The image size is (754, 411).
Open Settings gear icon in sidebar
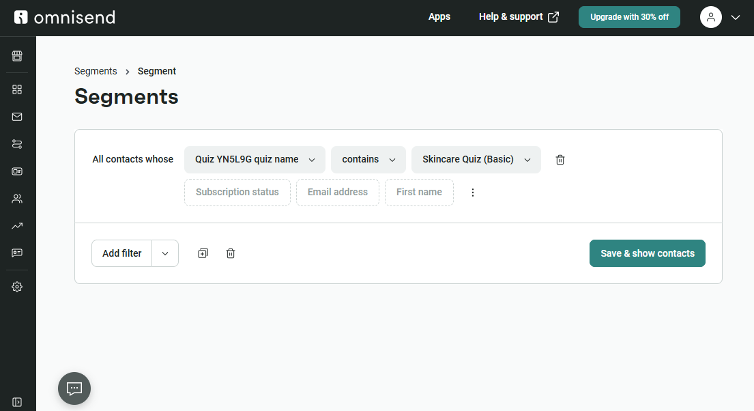pyautogui.click(x=17, y=287)
